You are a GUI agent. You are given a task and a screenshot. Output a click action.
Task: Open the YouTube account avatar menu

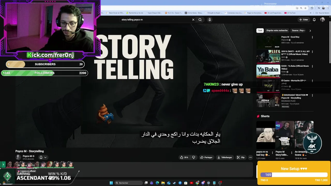click(322, 20)
